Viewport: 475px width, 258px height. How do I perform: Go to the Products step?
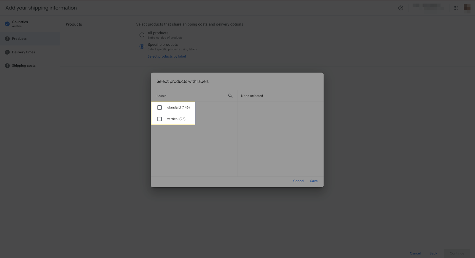(x=30, y=39)
